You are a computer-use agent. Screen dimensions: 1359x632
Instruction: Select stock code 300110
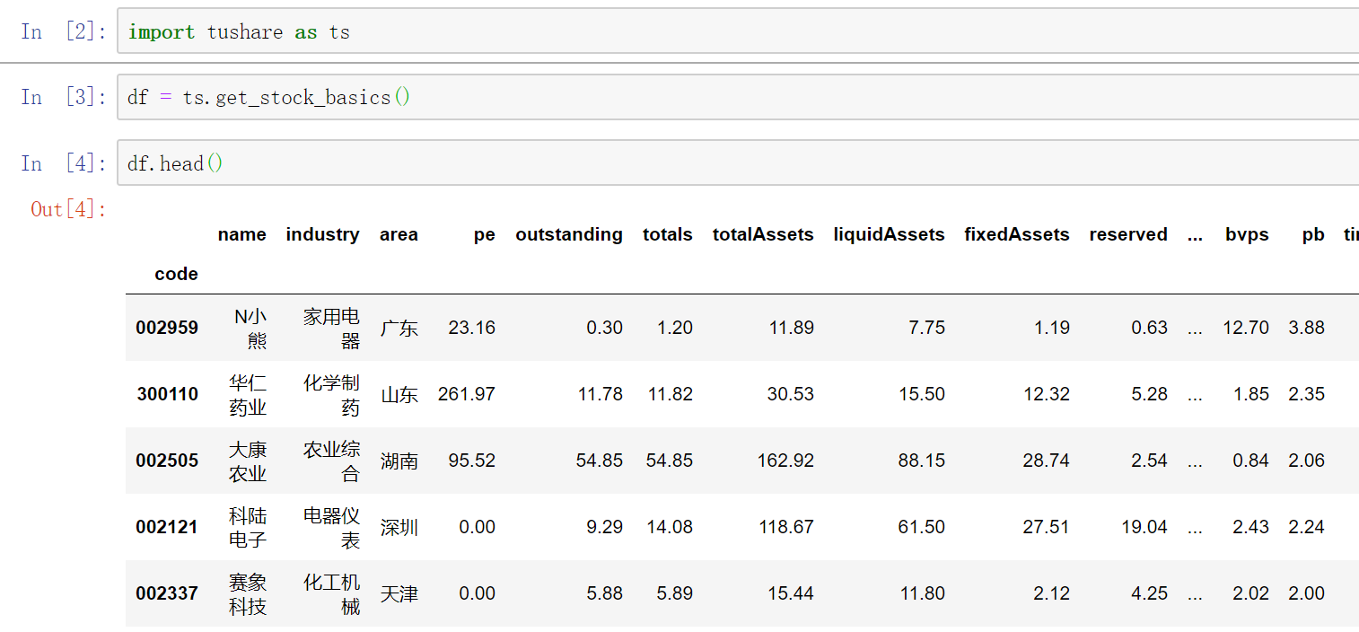pyautogui.click(x=168, y=394)
